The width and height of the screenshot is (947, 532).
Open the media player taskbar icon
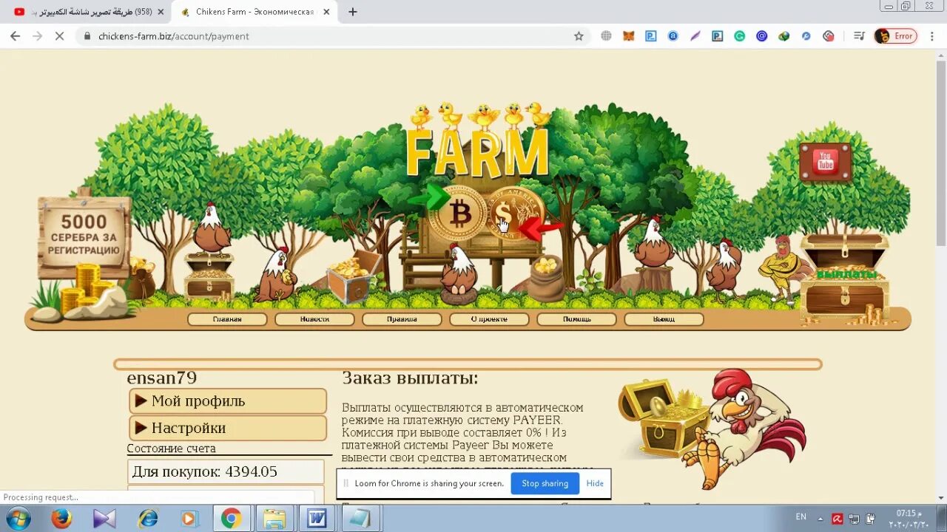tap(189, 519)
